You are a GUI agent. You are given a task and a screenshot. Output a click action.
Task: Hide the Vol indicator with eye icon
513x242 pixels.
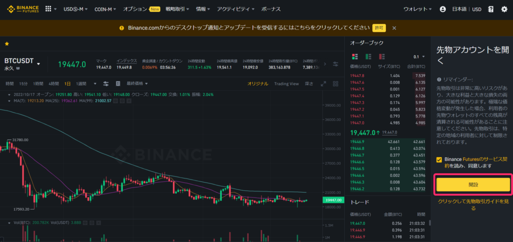85,222
